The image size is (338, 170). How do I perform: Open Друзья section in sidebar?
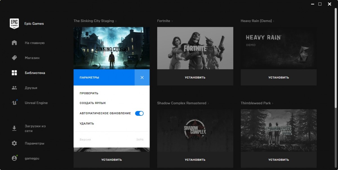point(31,88)
